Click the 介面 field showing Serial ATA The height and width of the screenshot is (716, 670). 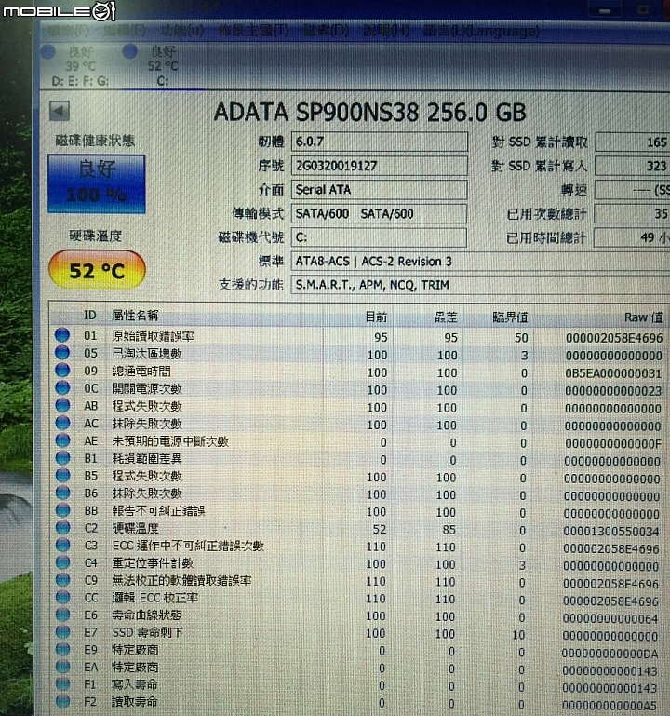pyautogui.click(x=380, y=190)
